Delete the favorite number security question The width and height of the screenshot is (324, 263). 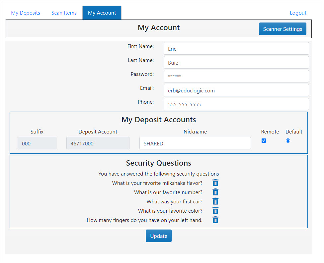click(215, 192)
